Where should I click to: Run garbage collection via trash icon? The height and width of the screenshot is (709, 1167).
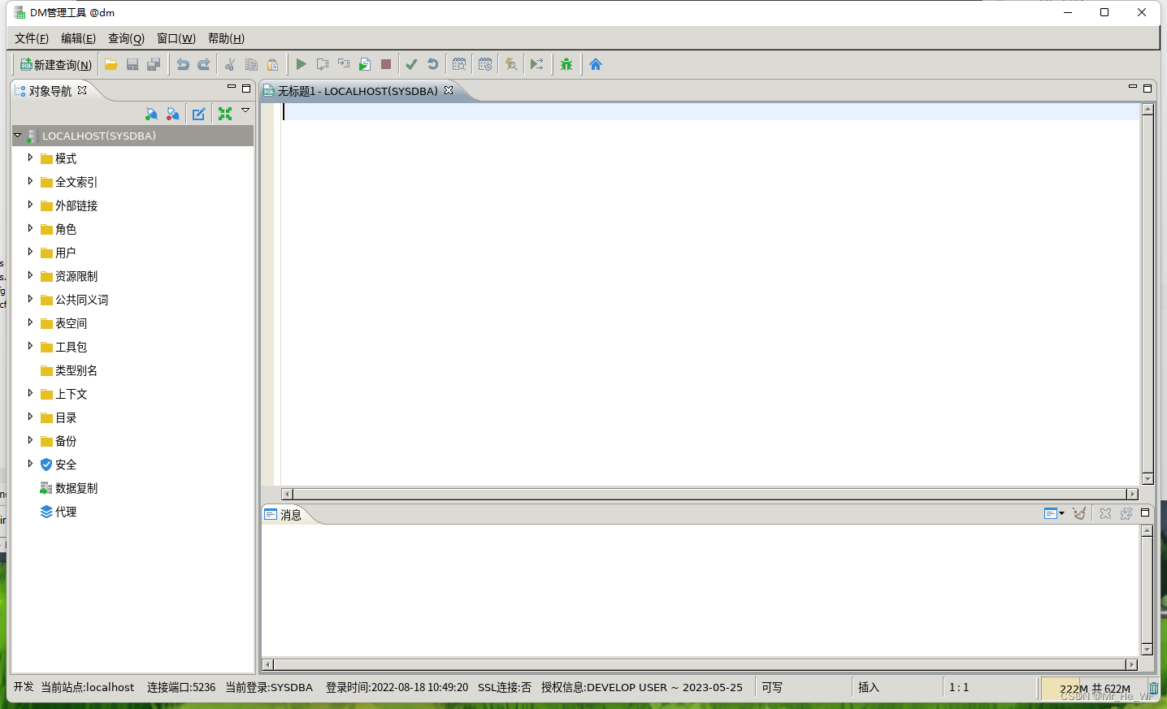tap(1154, 688)
